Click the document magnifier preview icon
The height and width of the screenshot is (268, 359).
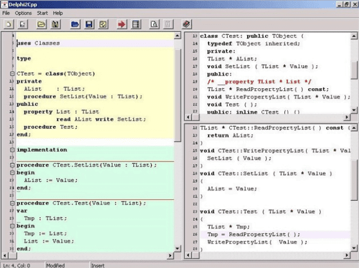coord(155,24)
